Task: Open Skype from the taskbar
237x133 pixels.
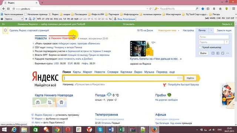Action: point(100,130)
